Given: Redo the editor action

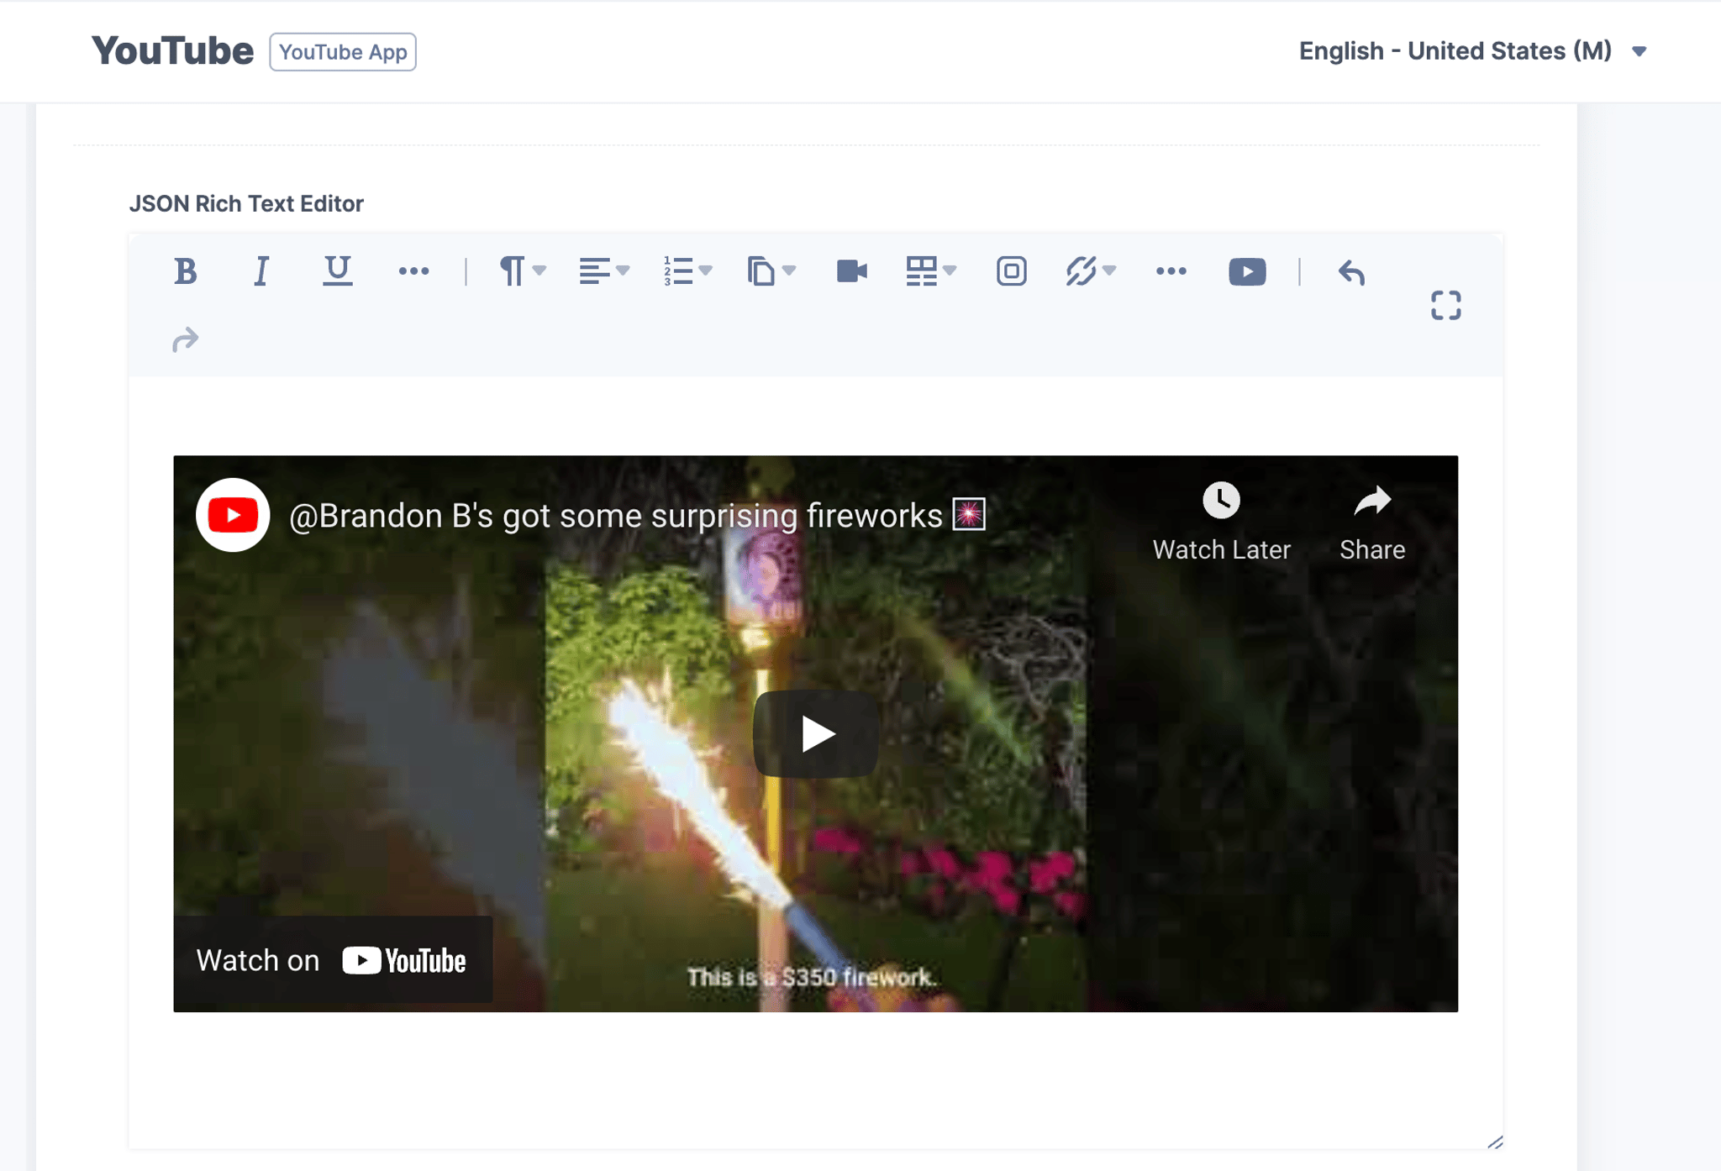Looking at the screenshot, I should click(185, 339).
